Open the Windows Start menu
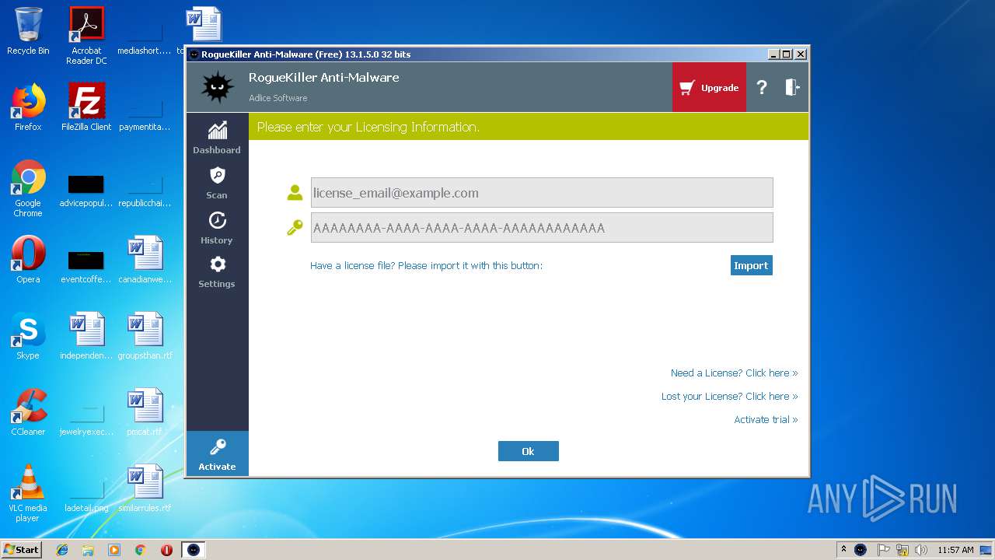 pyautogui.click(x=22, y=549)
